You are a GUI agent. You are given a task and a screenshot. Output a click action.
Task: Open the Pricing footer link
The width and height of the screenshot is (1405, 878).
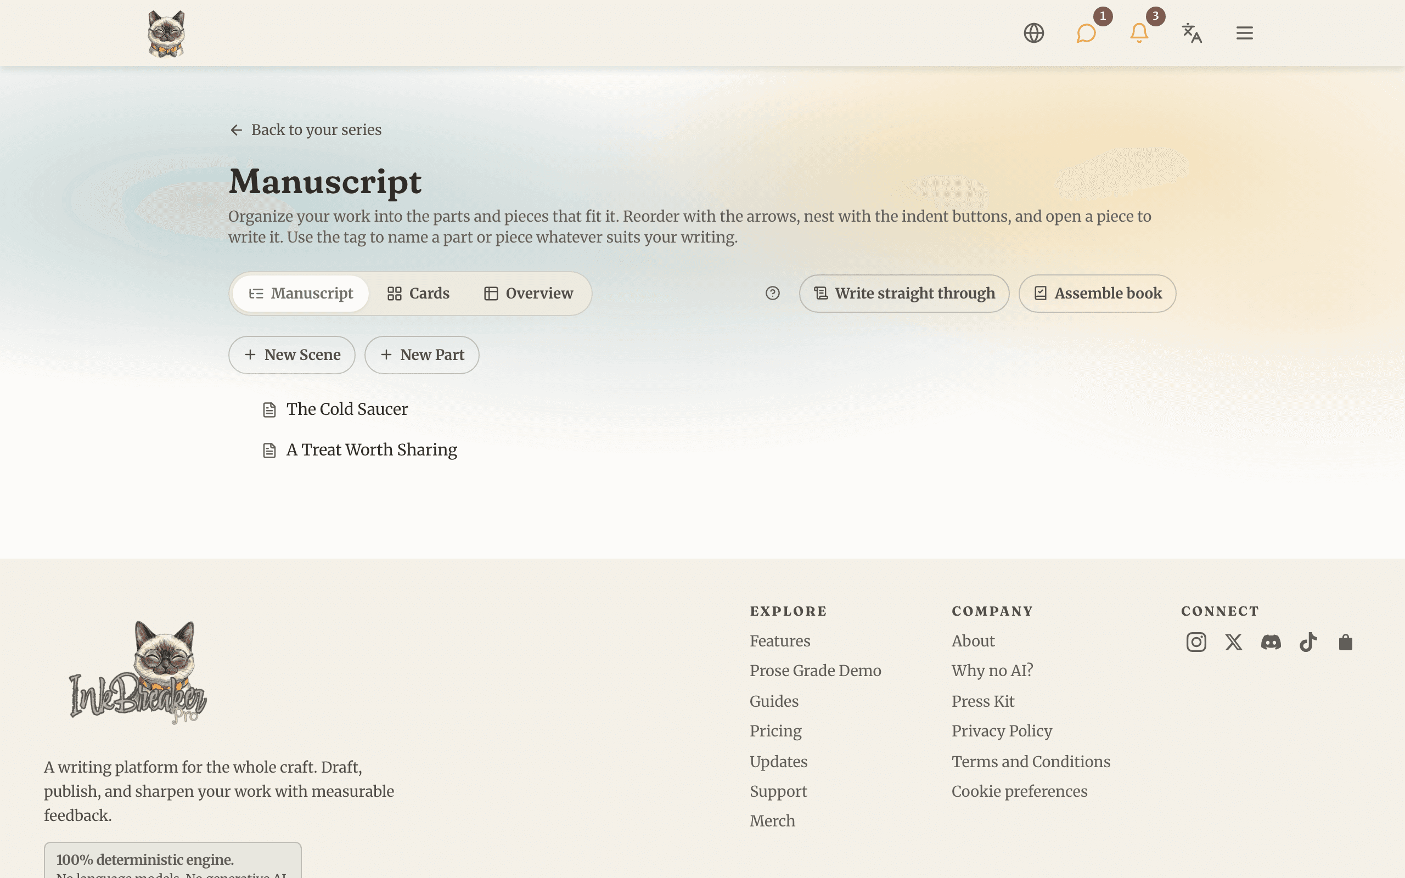(x=775, y=731)
